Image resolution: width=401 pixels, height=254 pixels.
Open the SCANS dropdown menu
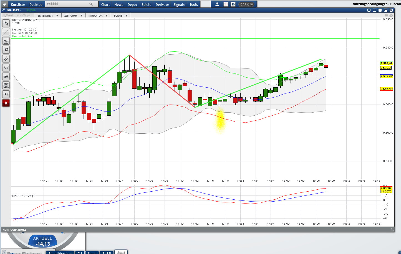pyautogui.click(x=119, y=15)
